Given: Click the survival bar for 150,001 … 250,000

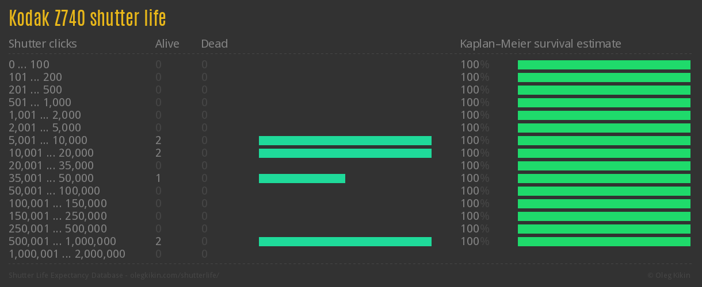Looking at the screenshot, I should coord(604,216).
